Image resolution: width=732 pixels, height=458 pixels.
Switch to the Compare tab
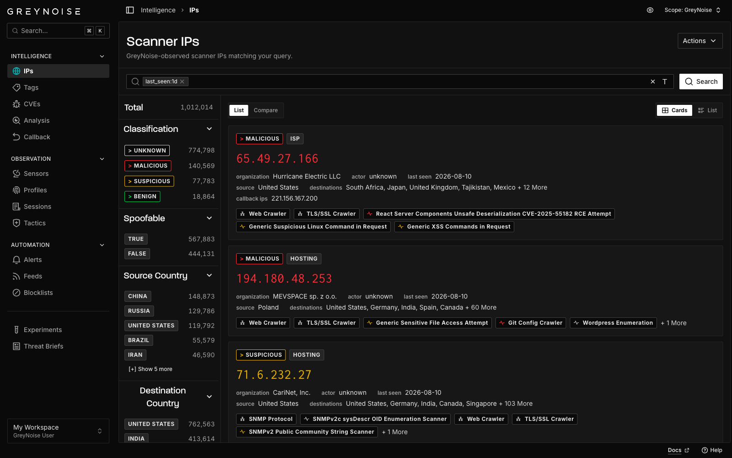[266, 110]
